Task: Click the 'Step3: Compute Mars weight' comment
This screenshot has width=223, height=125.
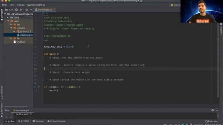Action: click(x=70, y=72)
